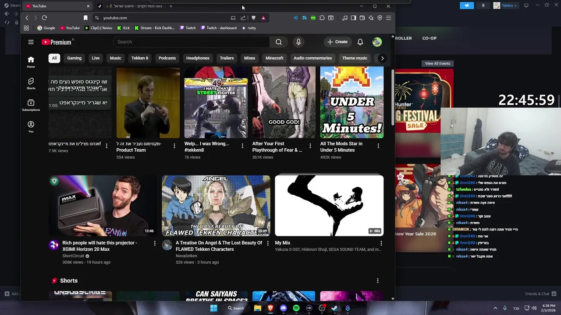This screenshot has height=315, width=561.
Task: Open the Windows Start menu
Action: (x=213, y=308)
